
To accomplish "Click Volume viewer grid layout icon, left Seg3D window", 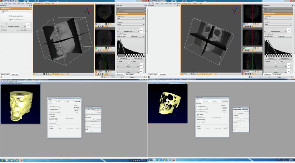I will click(x=44, y=74).
